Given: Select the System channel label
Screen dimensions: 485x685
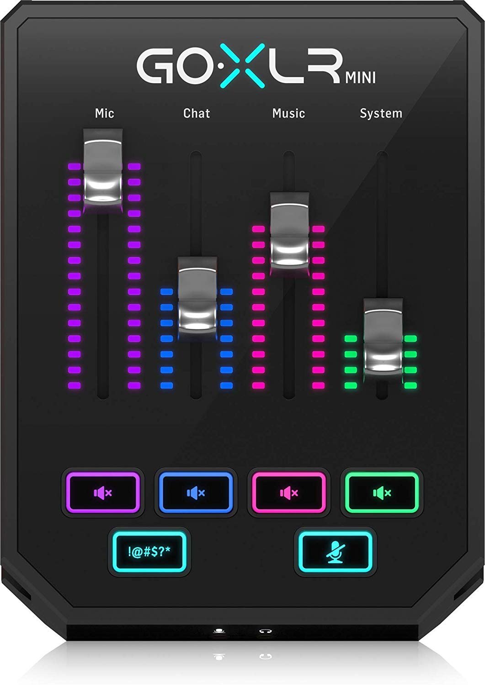Looking at the screenshot, I should (381, 113).
